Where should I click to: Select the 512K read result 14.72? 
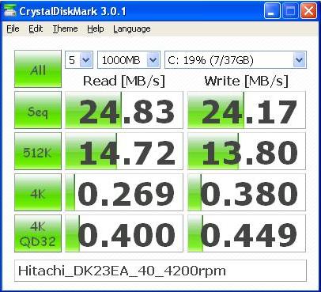pos(124,151)
